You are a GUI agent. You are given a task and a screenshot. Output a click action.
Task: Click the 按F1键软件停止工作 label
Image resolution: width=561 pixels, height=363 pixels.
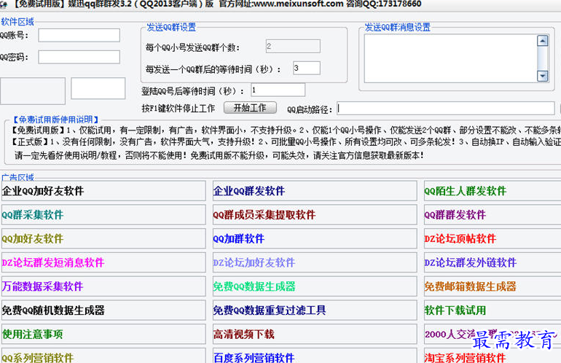(178, 109)
